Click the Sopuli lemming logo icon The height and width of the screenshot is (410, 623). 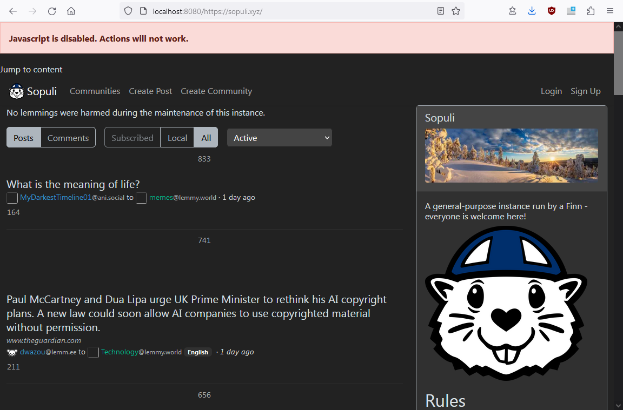coord(16,91)
